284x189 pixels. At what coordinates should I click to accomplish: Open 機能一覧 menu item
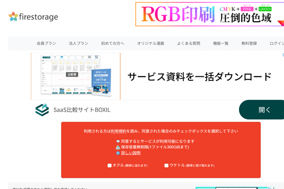coord(221,44)
